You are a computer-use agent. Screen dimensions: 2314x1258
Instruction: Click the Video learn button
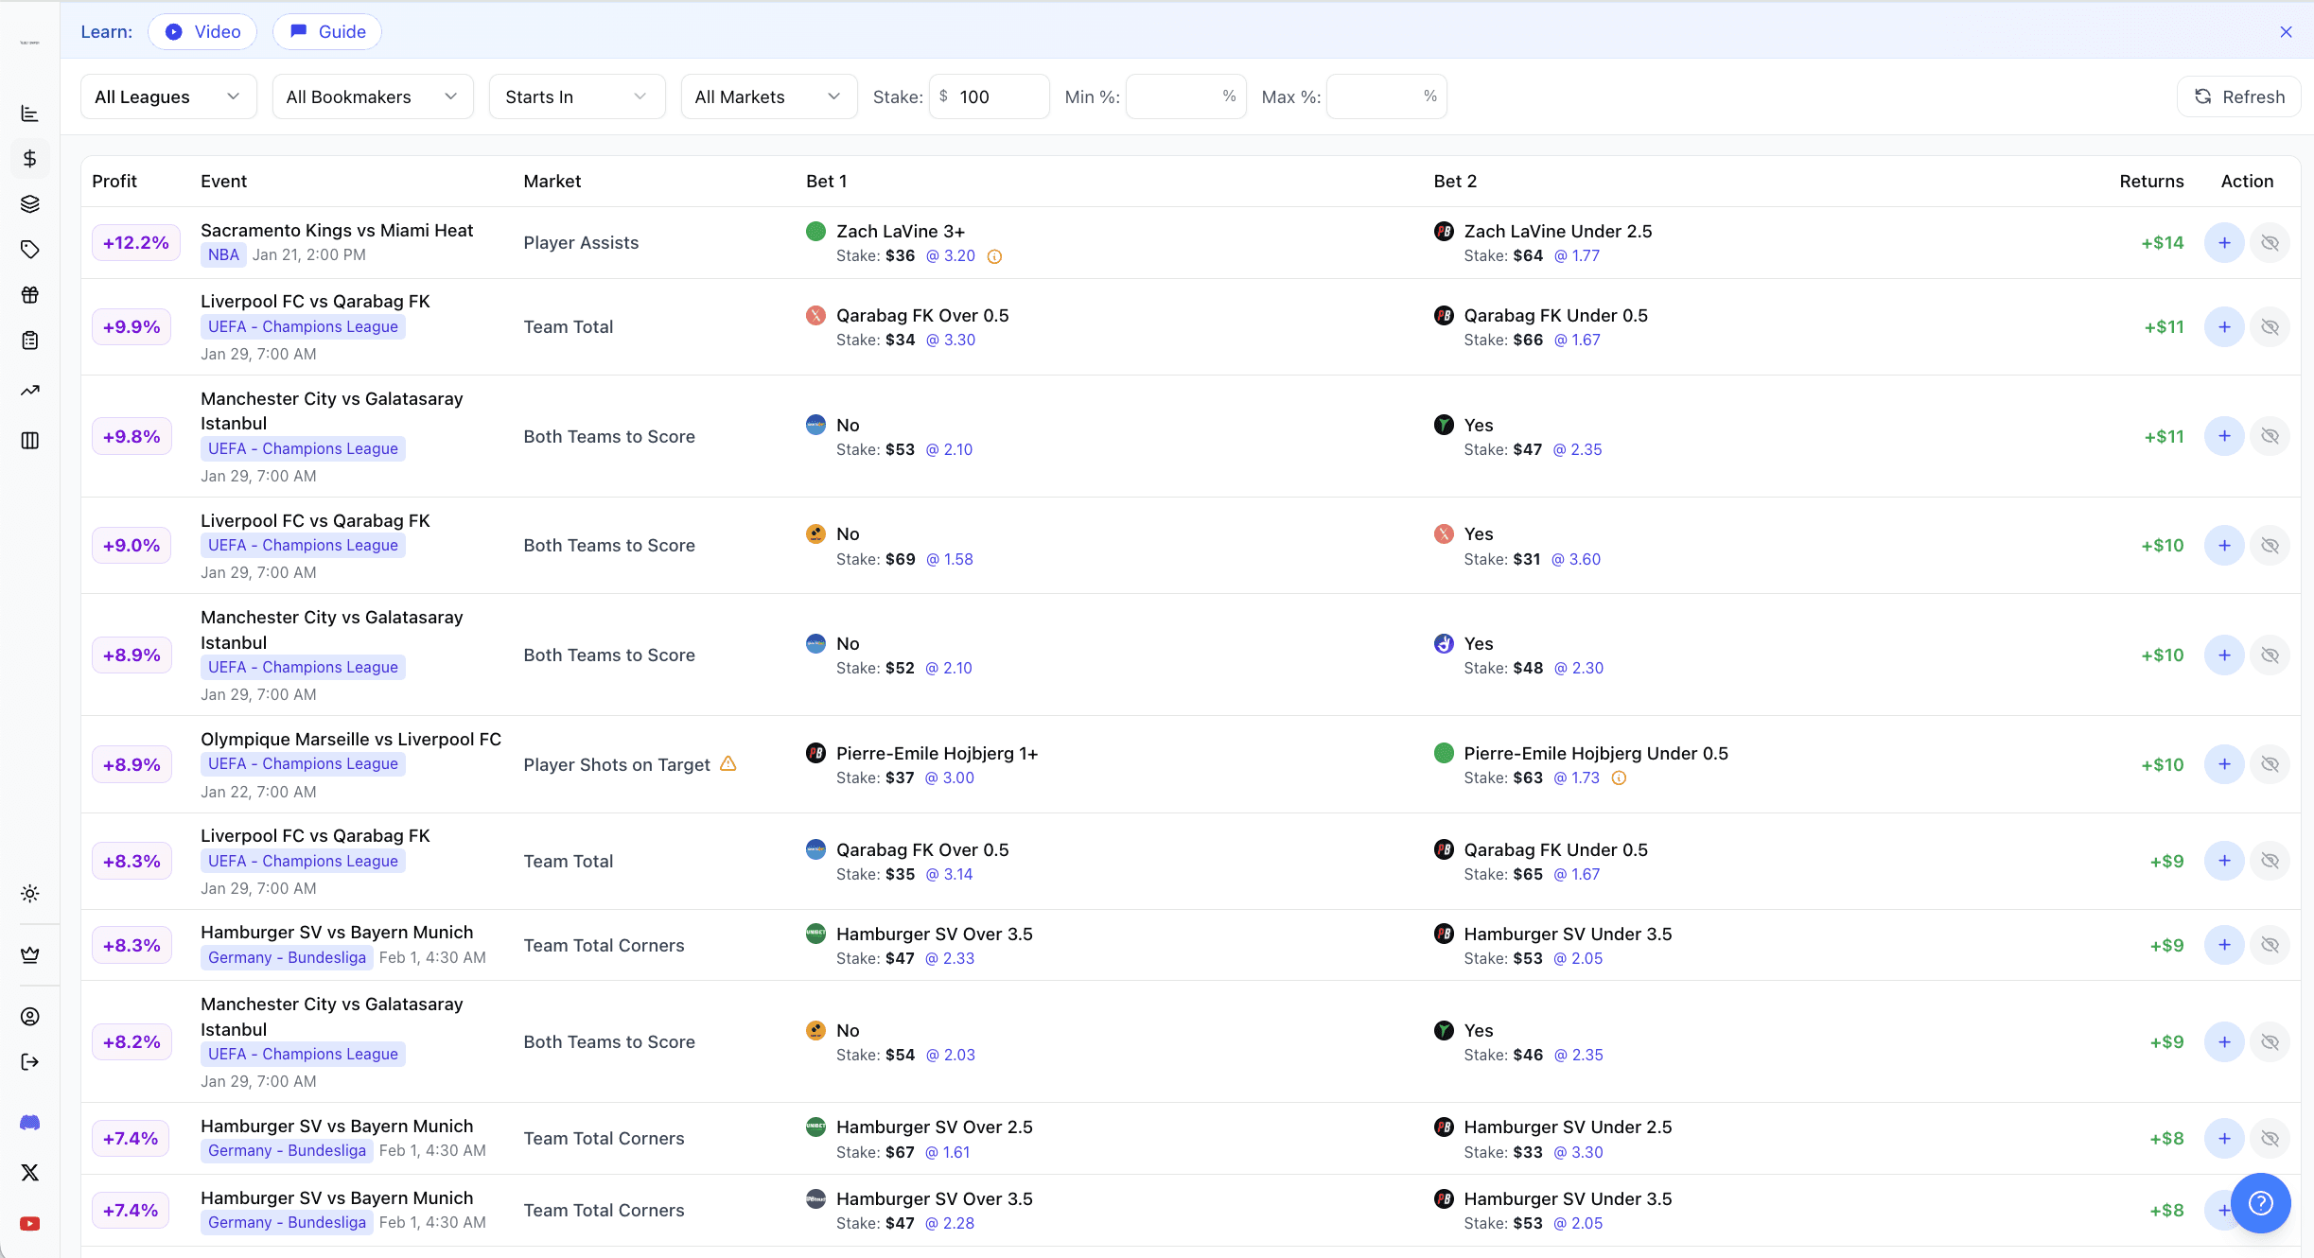202,32
